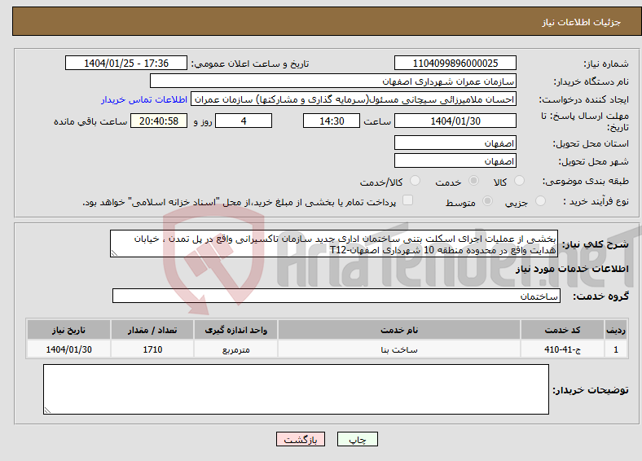The height and width of the screenshot is (461, 642).
Task: Click the چاپ print button
Action: click(x=358, y=439)
